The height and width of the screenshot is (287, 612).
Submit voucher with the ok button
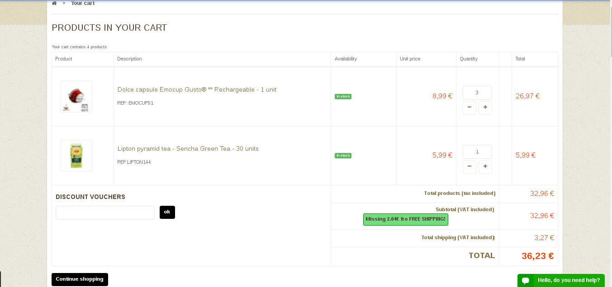pyautogui.click(x=167, y=212)
